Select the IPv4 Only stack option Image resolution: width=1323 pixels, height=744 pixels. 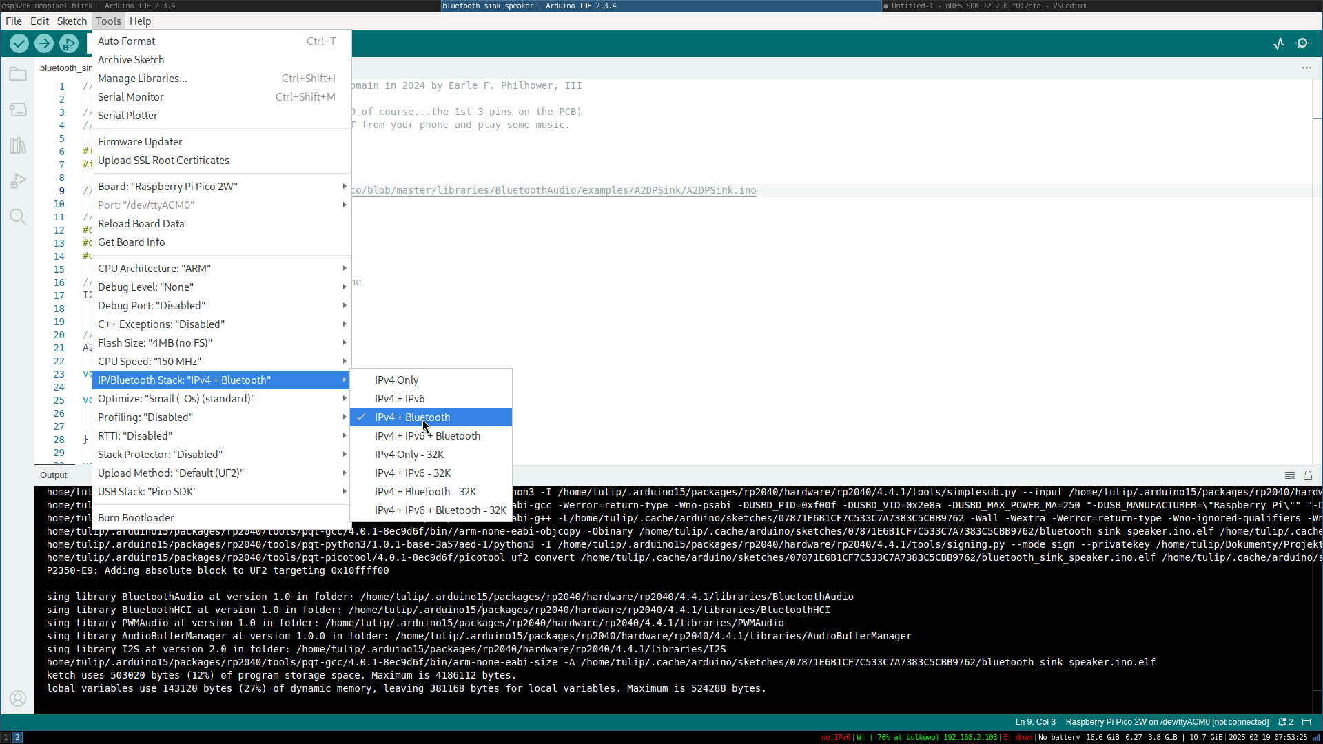click(x=396, y=380)
